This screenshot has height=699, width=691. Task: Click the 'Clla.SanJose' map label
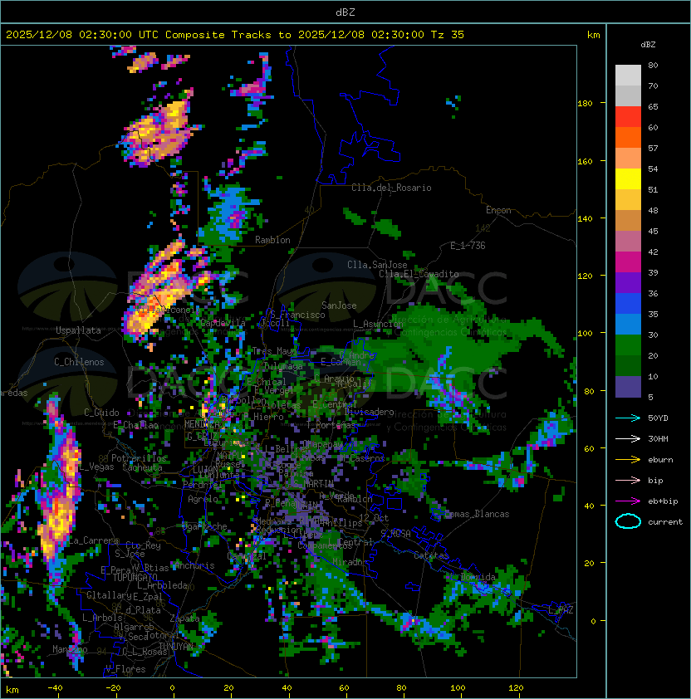point(377,265)
